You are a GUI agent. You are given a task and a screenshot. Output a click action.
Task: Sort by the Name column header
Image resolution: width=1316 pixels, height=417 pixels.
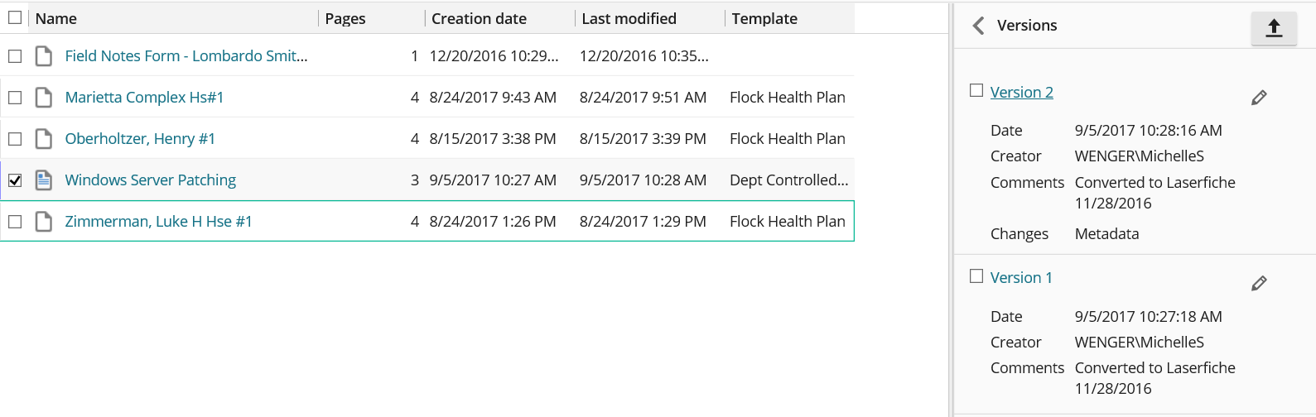[x=56, y=18]
